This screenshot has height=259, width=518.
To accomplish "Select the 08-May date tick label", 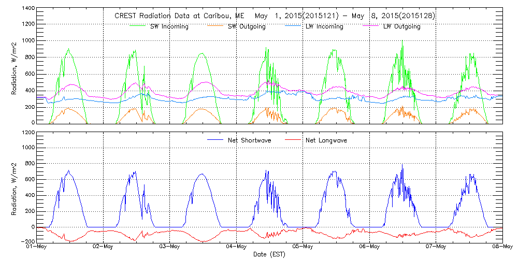I will (502, 247).
